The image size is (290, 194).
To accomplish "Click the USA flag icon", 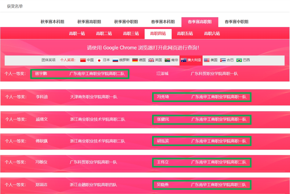I will [207, 60].
